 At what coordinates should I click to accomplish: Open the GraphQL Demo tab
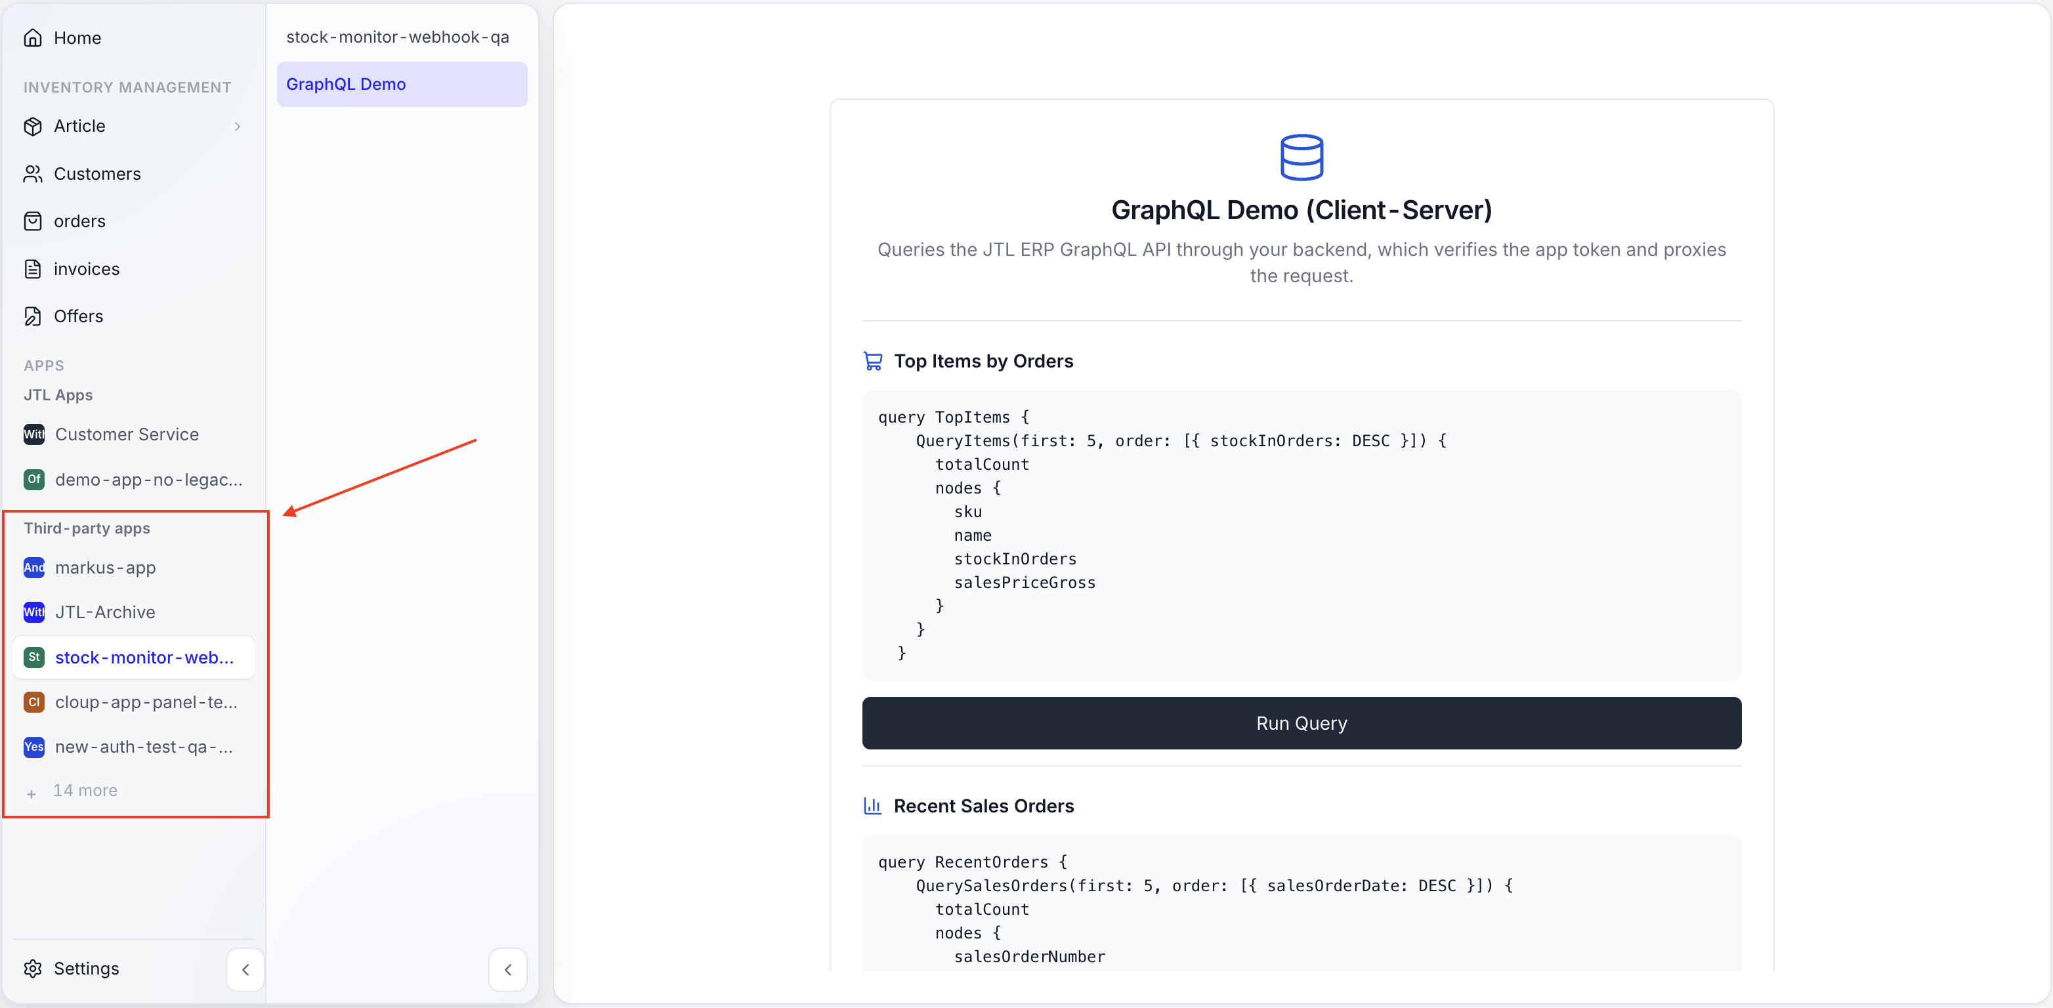(x=402, y=83)
